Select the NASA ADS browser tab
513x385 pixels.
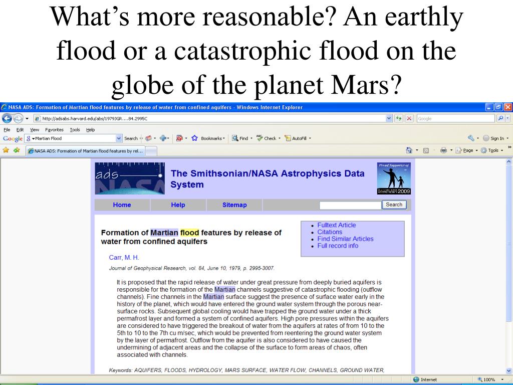pyautogui.click(x=85, y=151)
